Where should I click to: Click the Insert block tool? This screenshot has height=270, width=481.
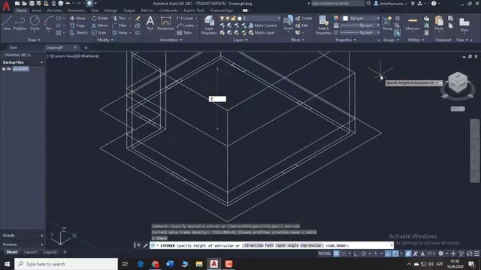click(289, 23)
